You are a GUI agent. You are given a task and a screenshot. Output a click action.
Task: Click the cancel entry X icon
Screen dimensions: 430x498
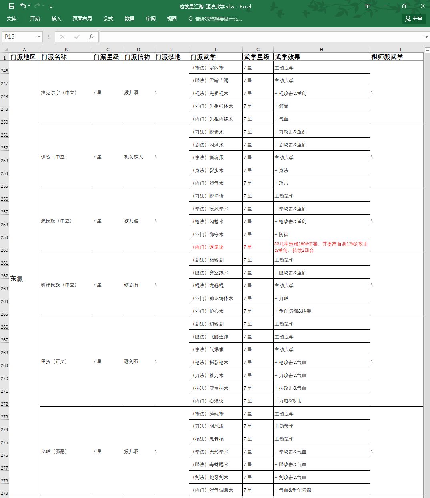(62, 37)
